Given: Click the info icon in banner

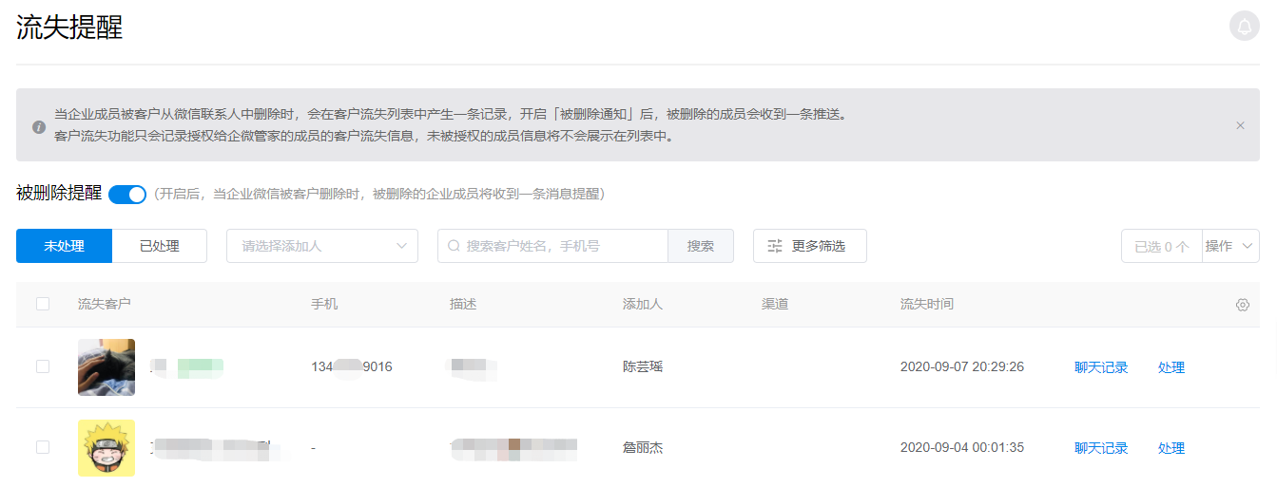Looking at the screenshot, I should tap(39, 126).
